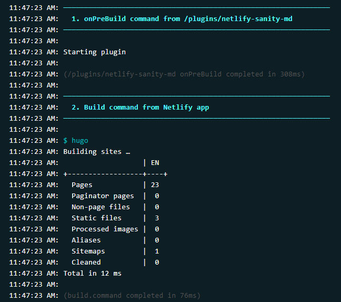Viewport: 341px width, 302px height.
Task: Click the 'Total in 12 ms' line
Action: 93,273
